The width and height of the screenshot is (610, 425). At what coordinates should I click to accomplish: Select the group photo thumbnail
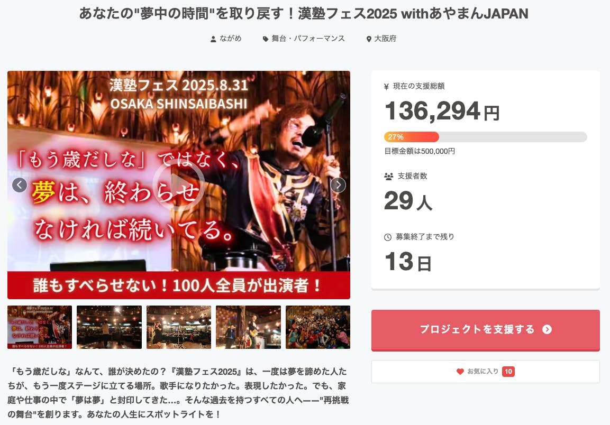pyautogui.click(x=318, y=327)
